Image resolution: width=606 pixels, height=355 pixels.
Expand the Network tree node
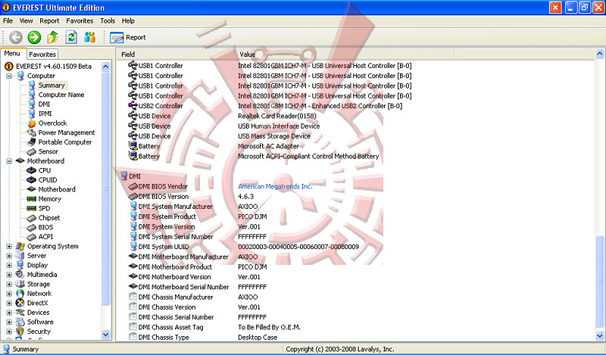9,294
